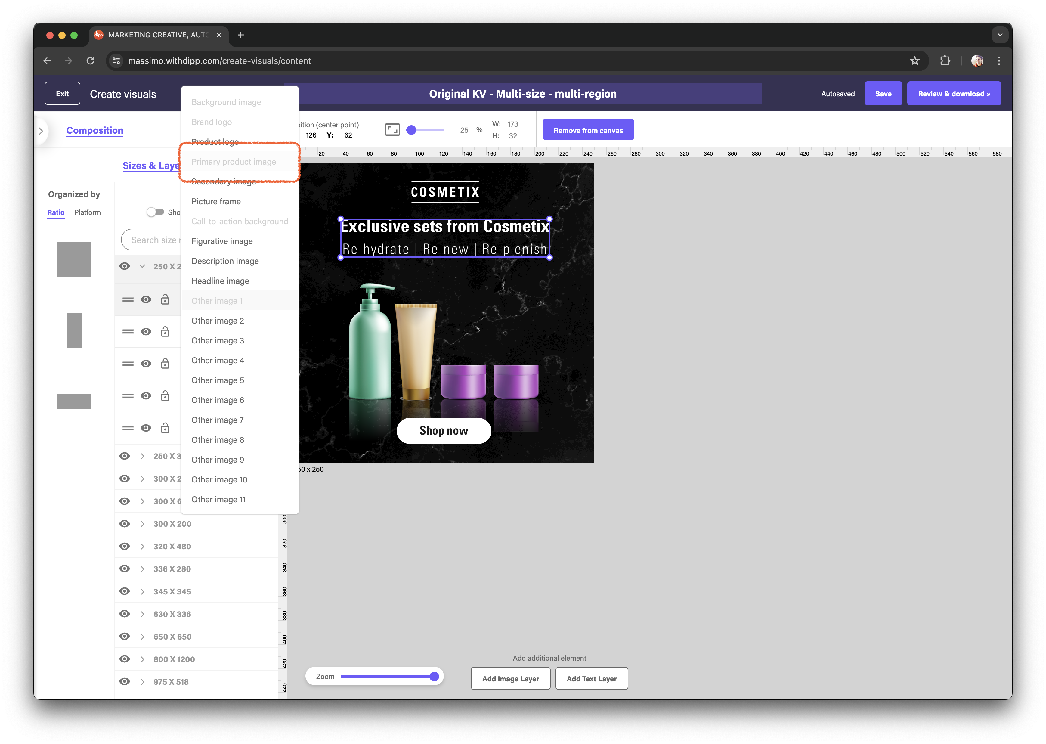Open the Chrome three-dot menu
This screenshot has width=1046, height=744.
pos(999,61)
